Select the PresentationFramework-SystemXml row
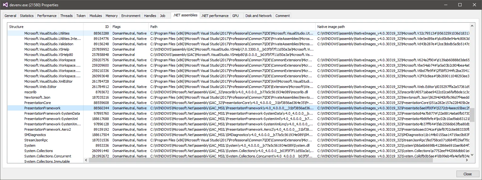The width and height of the screenshot is (482, 180). (x=238, y=119)
